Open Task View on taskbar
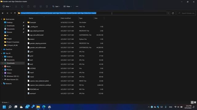The height and width of the screenshot is (110, 197). point(16,107)
